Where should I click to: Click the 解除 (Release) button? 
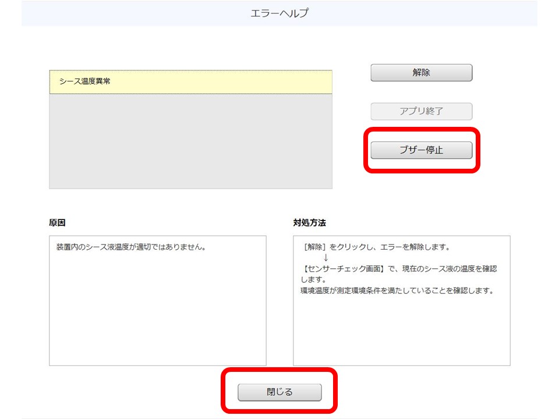click(x=421, y=72)
